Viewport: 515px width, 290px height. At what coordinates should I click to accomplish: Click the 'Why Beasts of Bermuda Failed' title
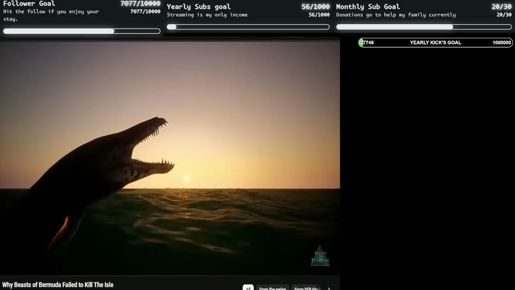tap(58, 285)
